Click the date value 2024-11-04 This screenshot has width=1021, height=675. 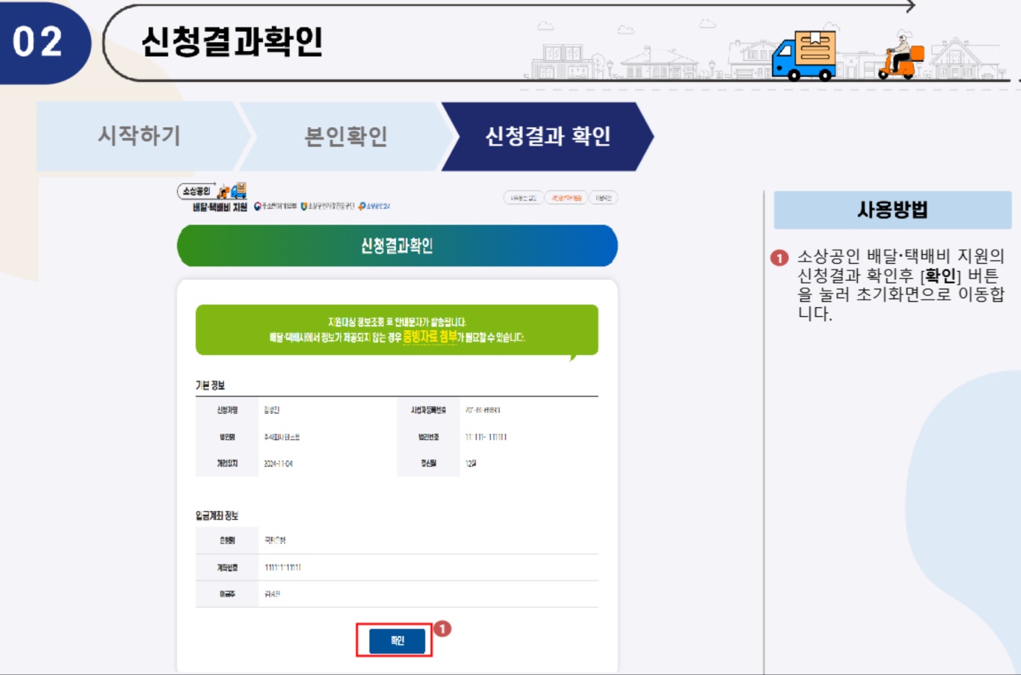pyautogui.click(x=279, y=464)
